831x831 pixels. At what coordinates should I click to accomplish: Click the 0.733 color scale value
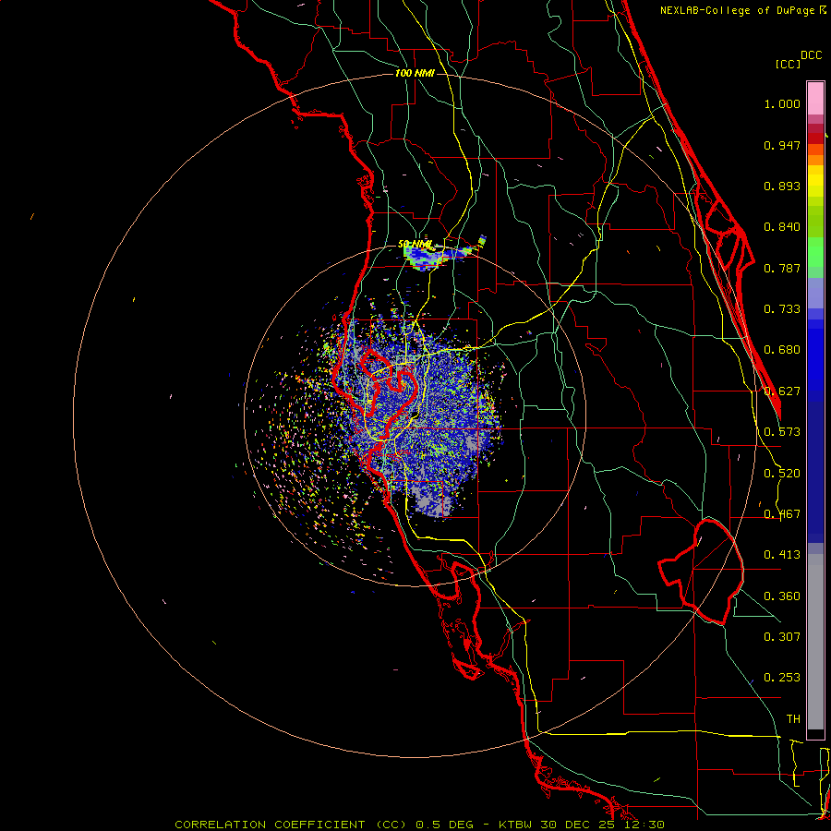coord(782,309)
